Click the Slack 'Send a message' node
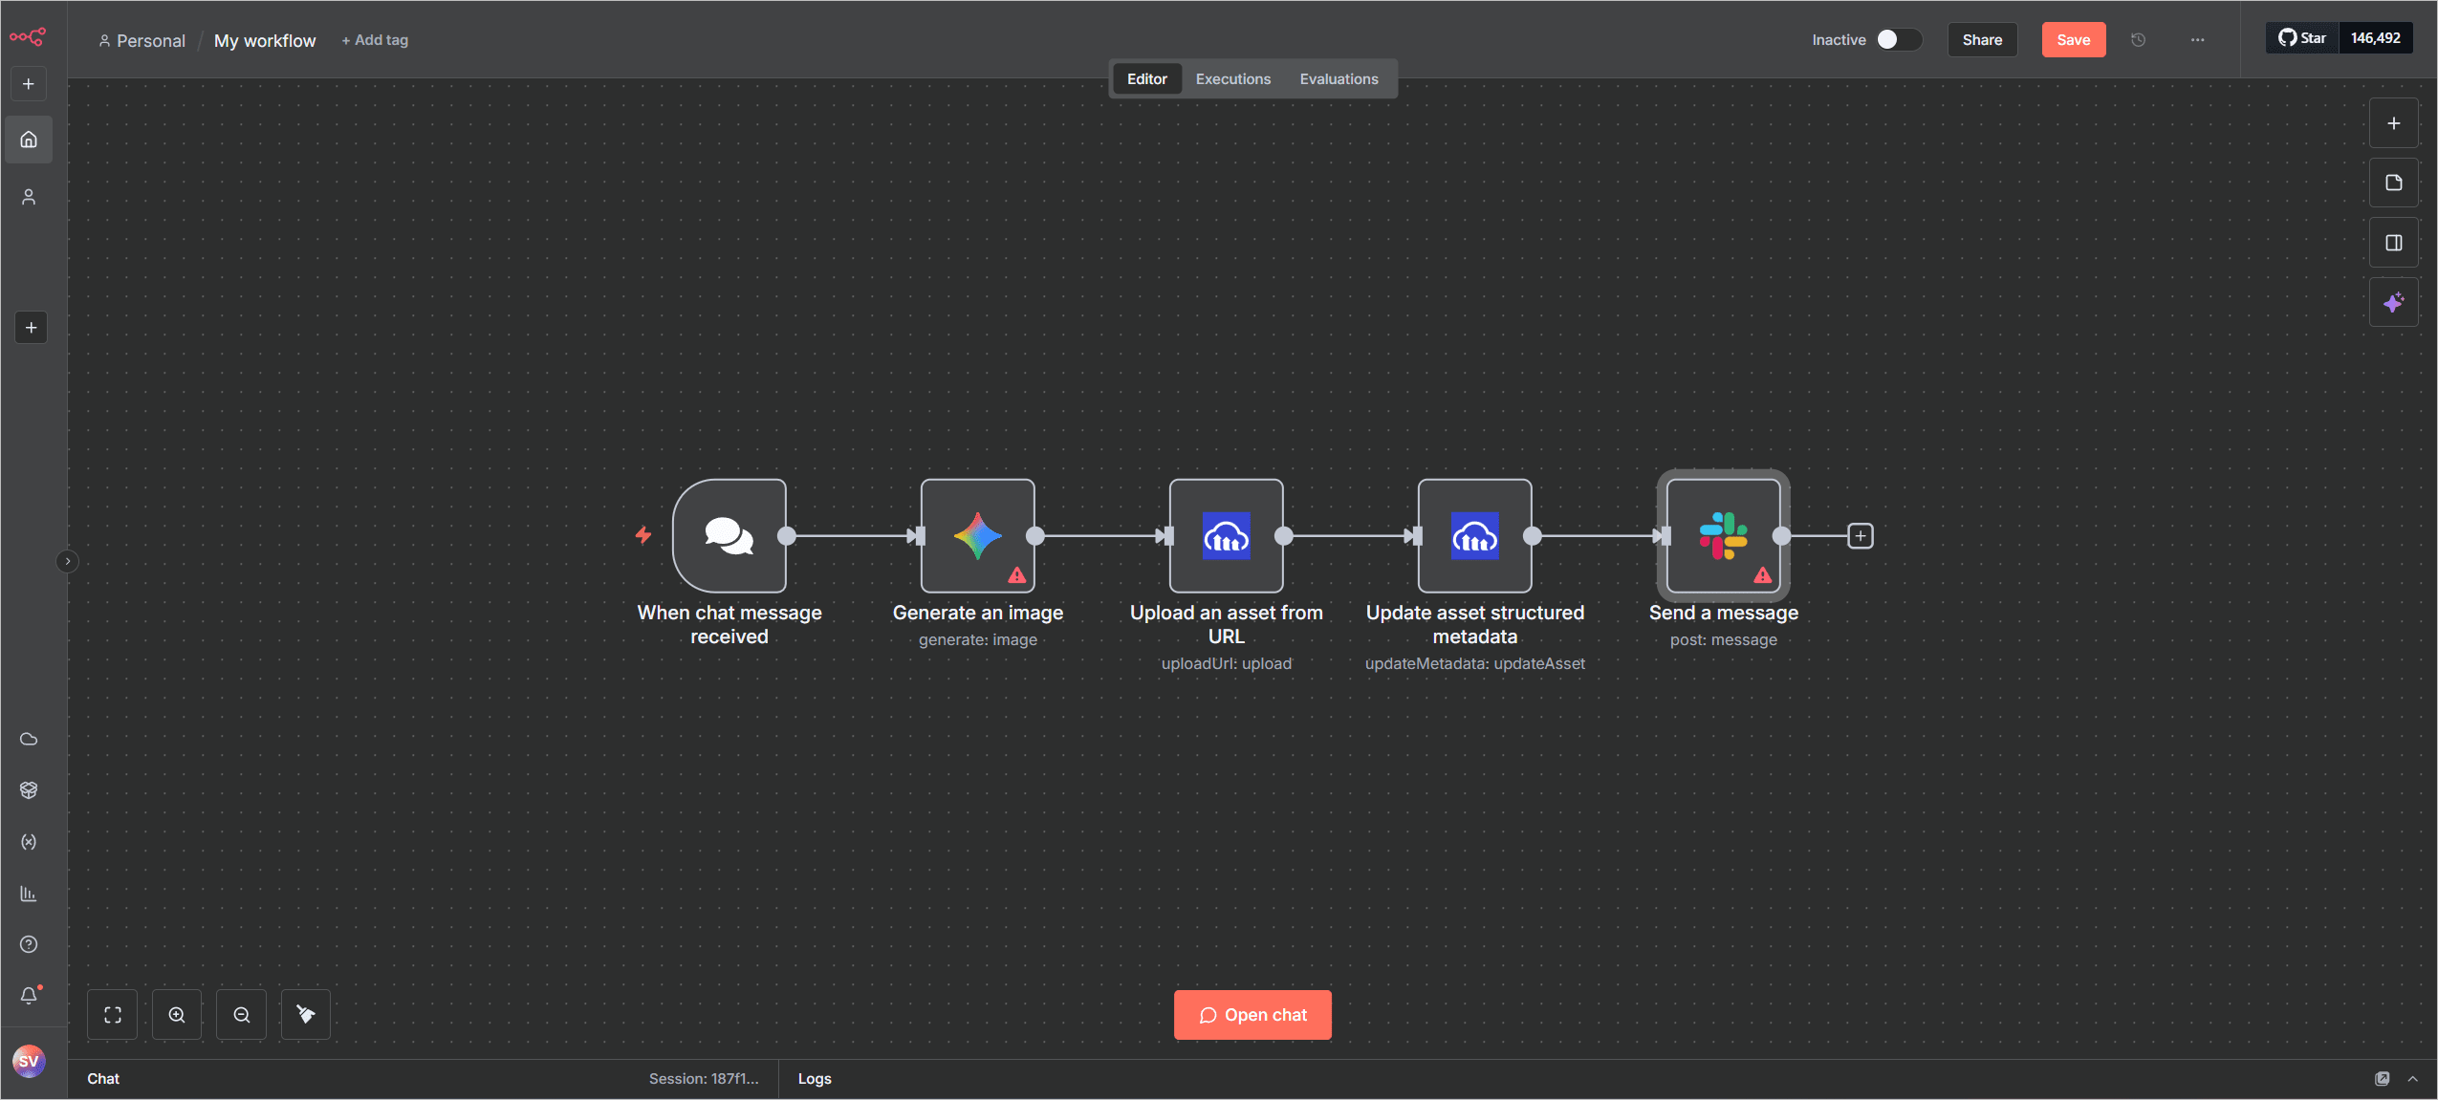This screenshot has width=2438, height=1100. coord(1723,535)
